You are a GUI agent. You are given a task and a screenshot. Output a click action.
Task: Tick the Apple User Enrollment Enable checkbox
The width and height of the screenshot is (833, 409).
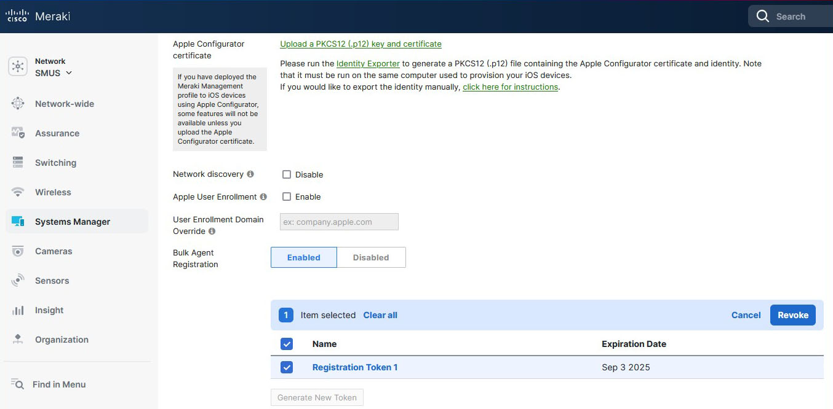(x=287, y=197)
